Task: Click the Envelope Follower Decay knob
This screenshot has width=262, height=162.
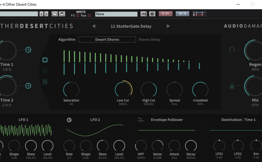Action: pos(191,146)
